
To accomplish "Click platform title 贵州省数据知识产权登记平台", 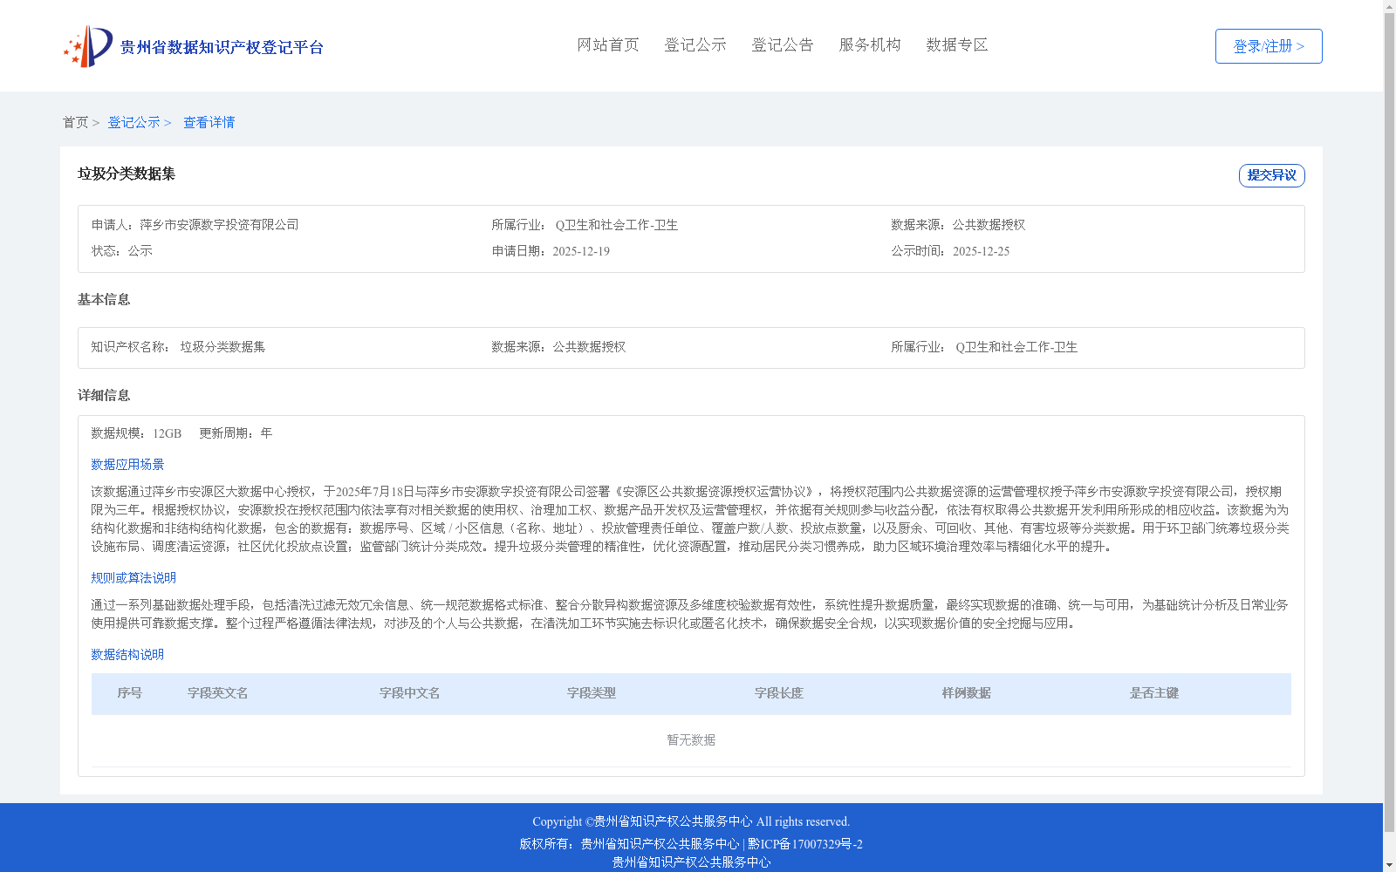I will pyautogui.click(x=222, y=47).
